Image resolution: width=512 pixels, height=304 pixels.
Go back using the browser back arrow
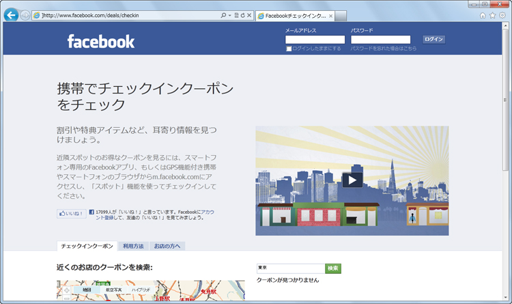[11, 15]
